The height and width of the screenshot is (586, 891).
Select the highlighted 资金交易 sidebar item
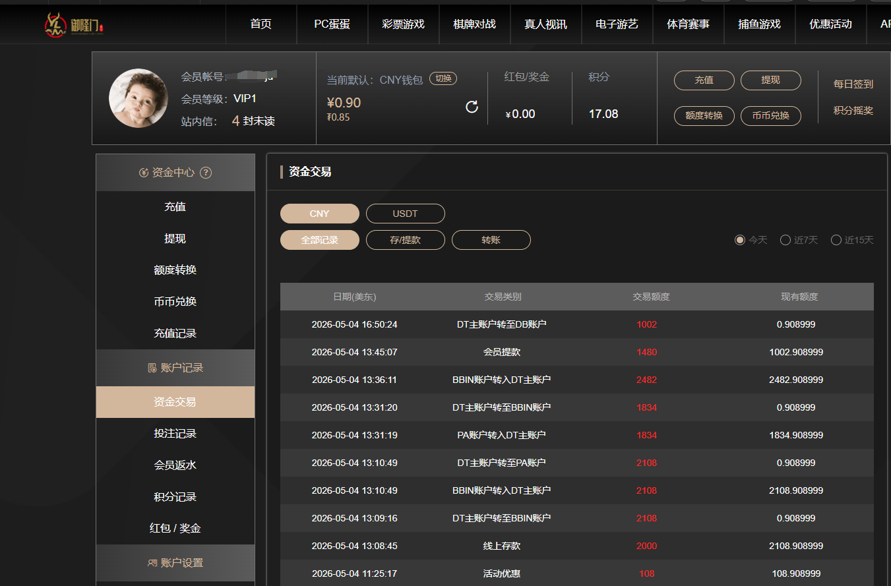[x=175, y=402]
